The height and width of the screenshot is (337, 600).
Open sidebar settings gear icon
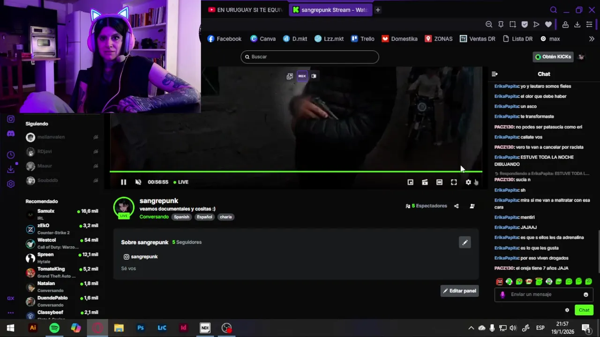click(11, 184)
